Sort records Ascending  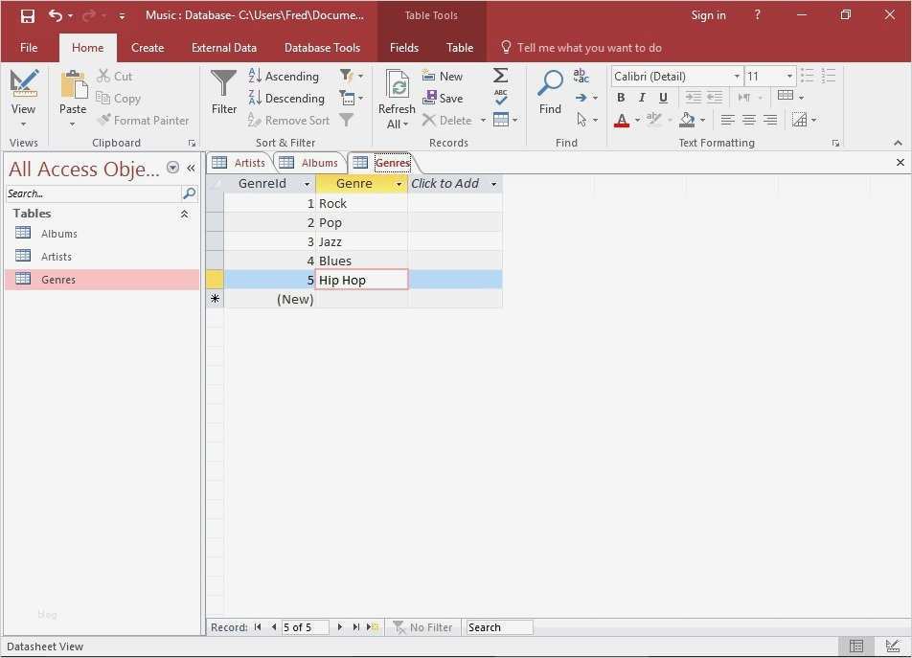285,76
